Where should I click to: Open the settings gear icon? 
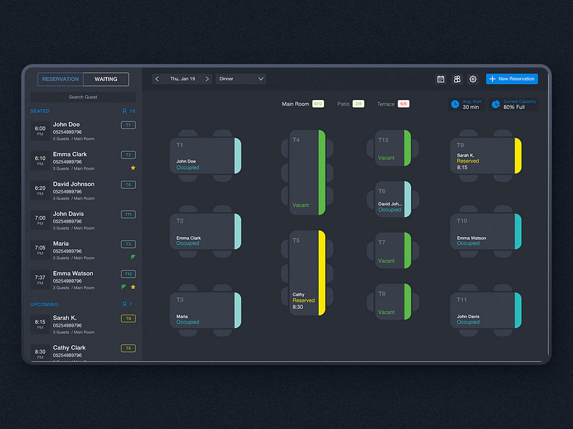[473, 79]
